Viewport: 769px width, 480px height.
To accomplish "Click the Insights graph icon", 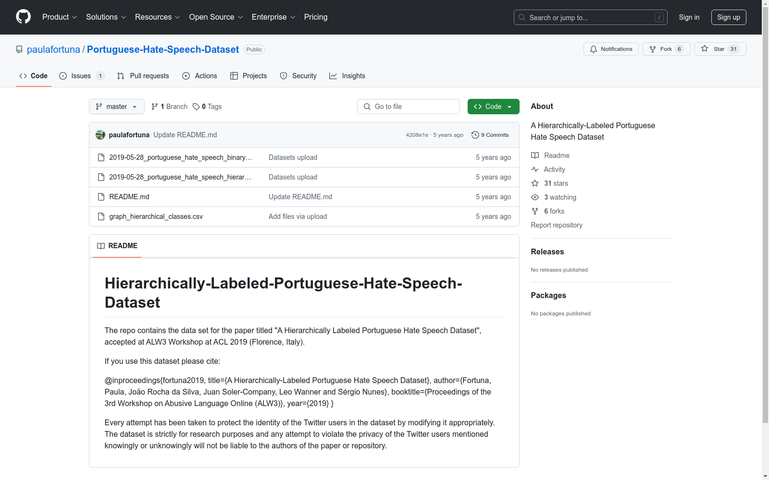I will coord(333,76).
